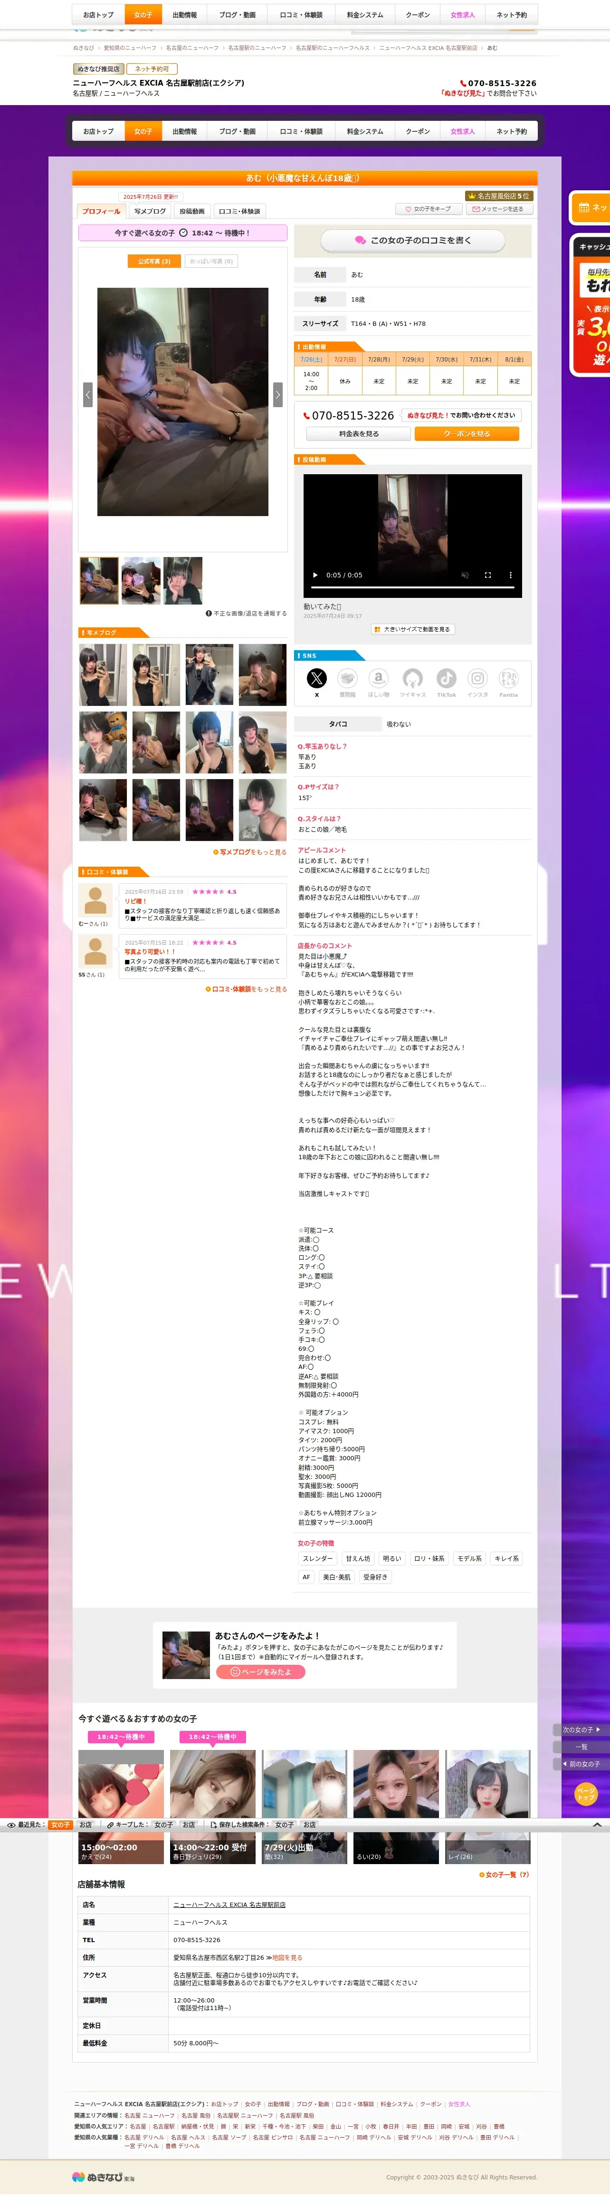The height and width of the screenshot is (2208, 610).
Task: Open the store name link in 店舗基本情報
Action: (x=229, y=1905)
